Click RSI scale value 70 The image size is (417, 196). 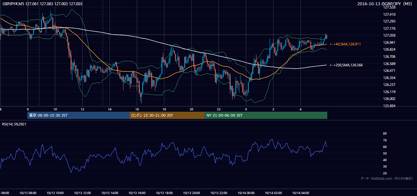click(x=385, y=140)
